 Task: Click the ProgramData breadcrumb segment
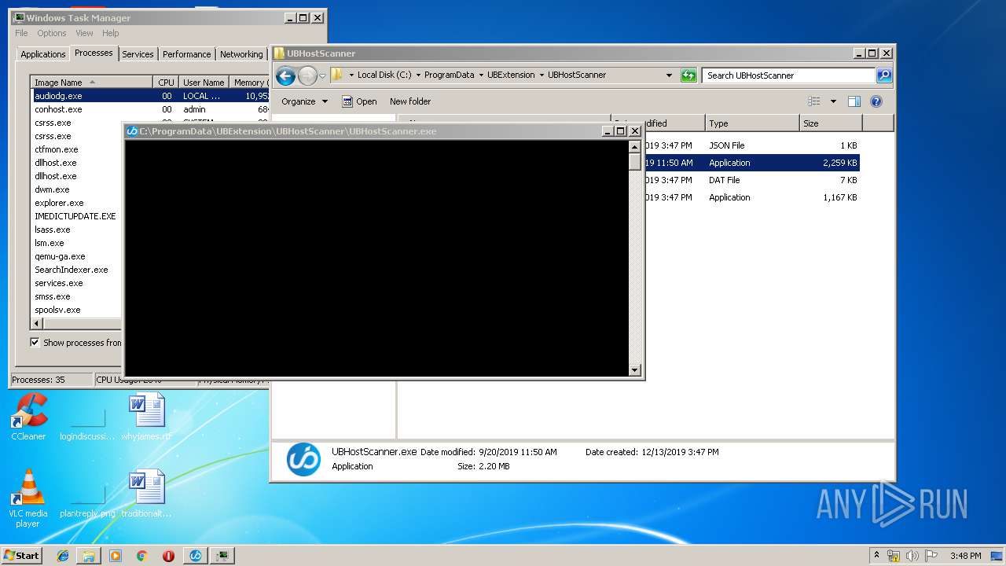click(x=449, y=75)
